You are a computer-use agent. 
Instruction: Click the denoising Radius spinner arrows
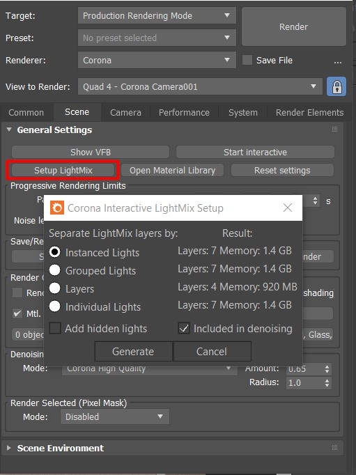click(x=327, y=383)
